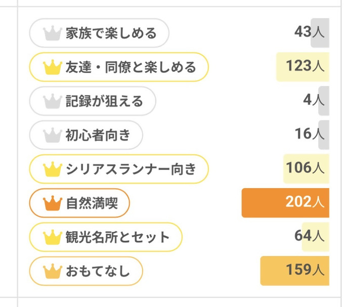Click the crown beside シリアスランナー向き
Image resolution: width=349 pixels, height=307 pixels.
(x=52, y=169)
